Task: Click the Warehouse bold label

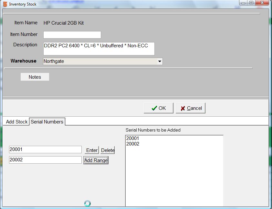Action: pos(23,61)
